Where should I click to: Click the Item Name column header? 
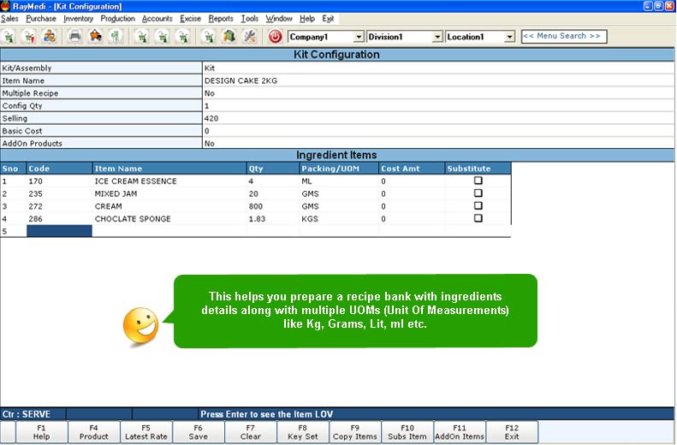[x=169, y=169]
